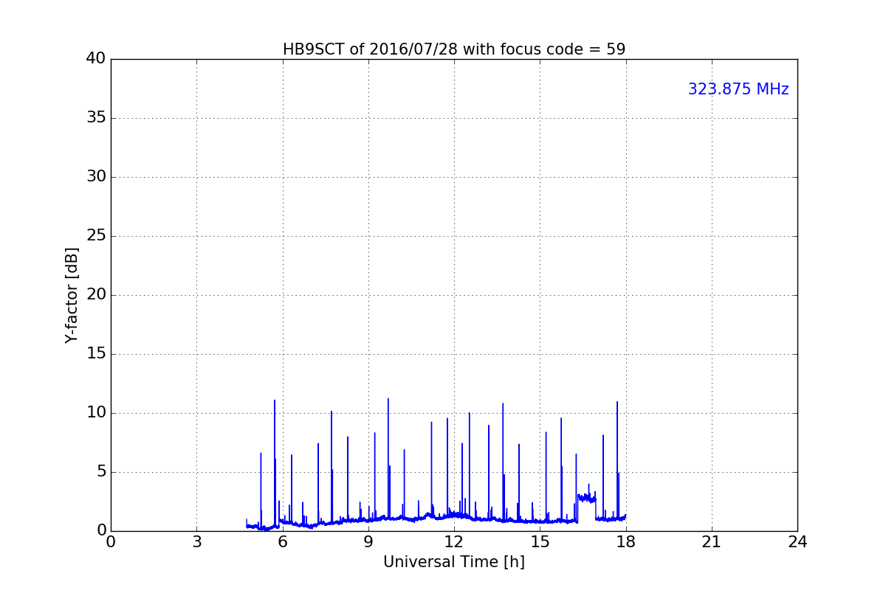This screenshot has height=590, width=886.
Task: Click the 'Y-factor [dB]' axis label
Action: (72, 295)
